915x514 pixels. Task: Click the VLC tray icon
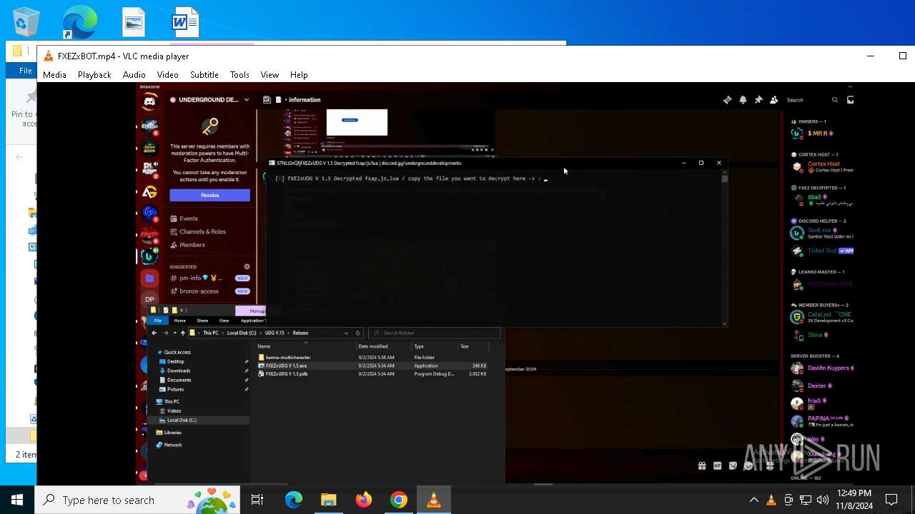[x=771, y=500]
